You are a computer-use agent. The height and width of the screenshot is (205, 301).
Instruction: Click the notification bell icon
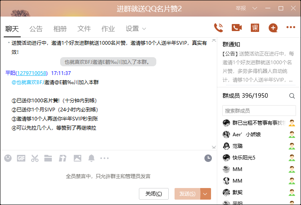tap(91, 158)
